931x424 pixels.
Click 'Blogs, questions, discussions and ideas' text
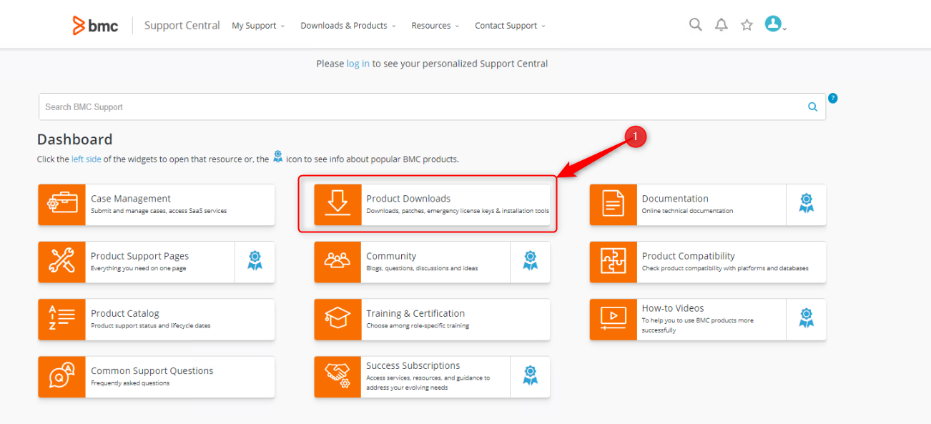(422, 268)
